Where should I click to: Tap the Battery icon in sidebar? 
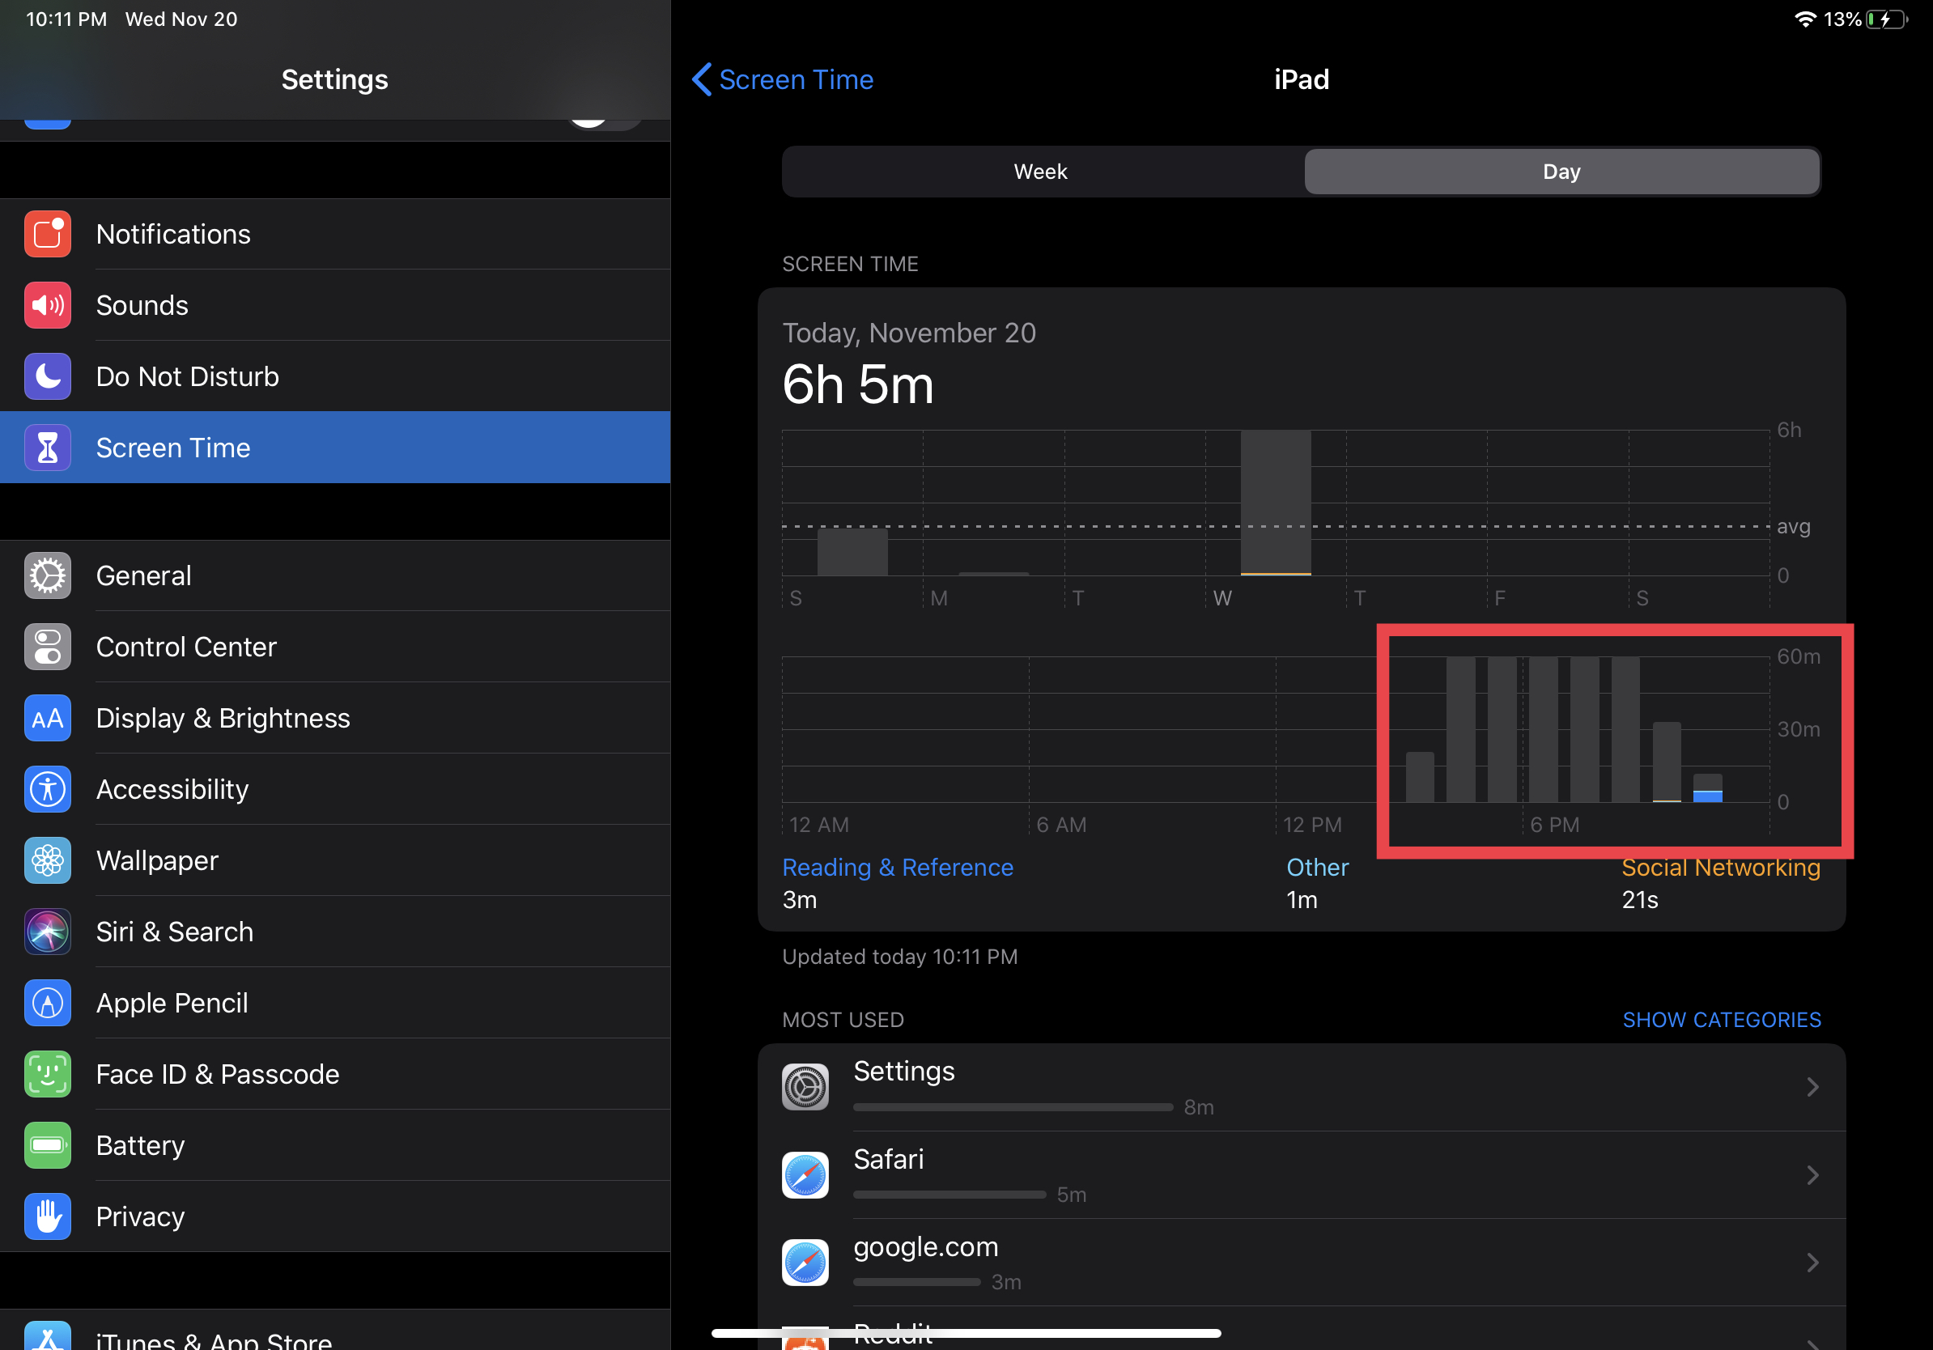[x=47, y=1145]
